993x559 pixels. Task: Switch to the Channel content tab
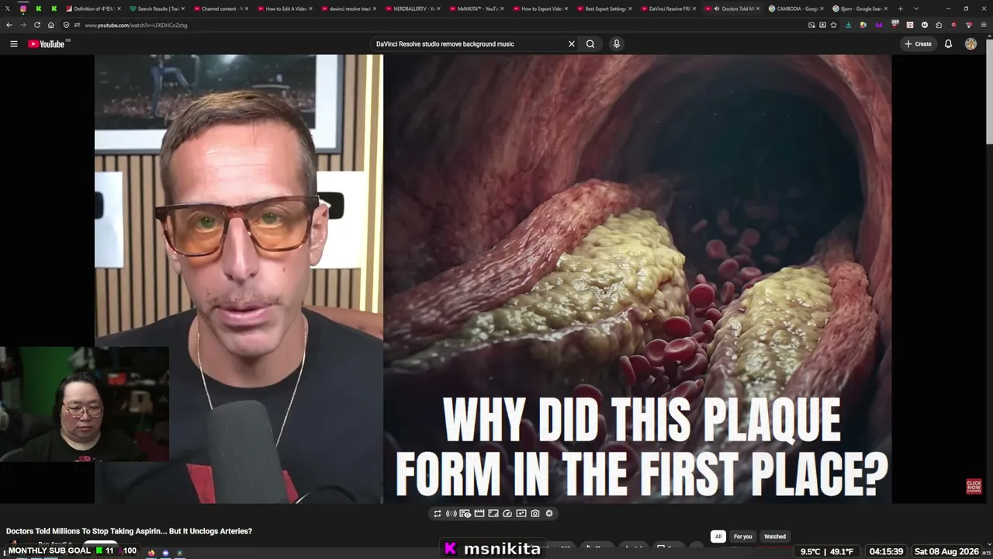point(222,9)
